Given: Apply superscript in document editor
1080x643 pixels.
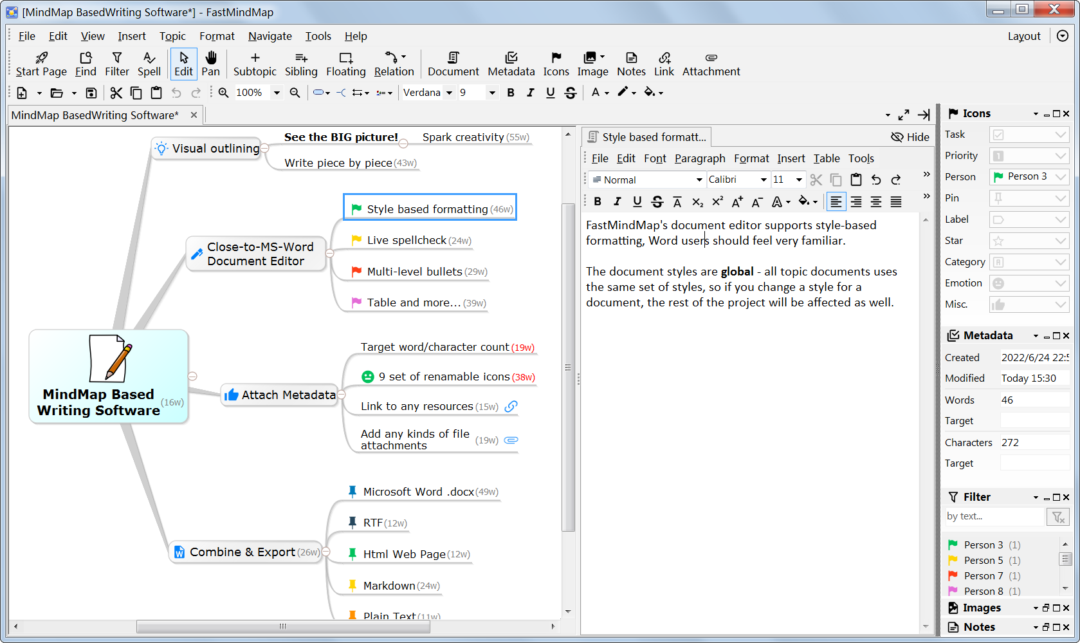Looking at the screenshot, I should click(717, 202).
